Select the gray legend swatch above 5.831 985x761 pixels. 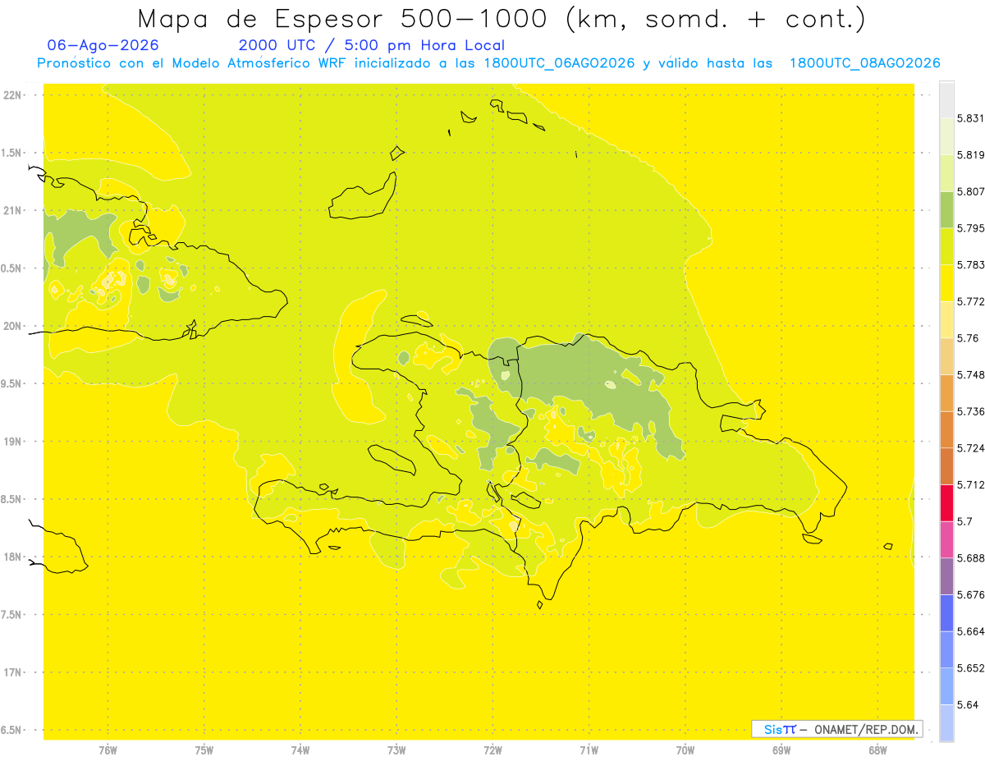946,99
